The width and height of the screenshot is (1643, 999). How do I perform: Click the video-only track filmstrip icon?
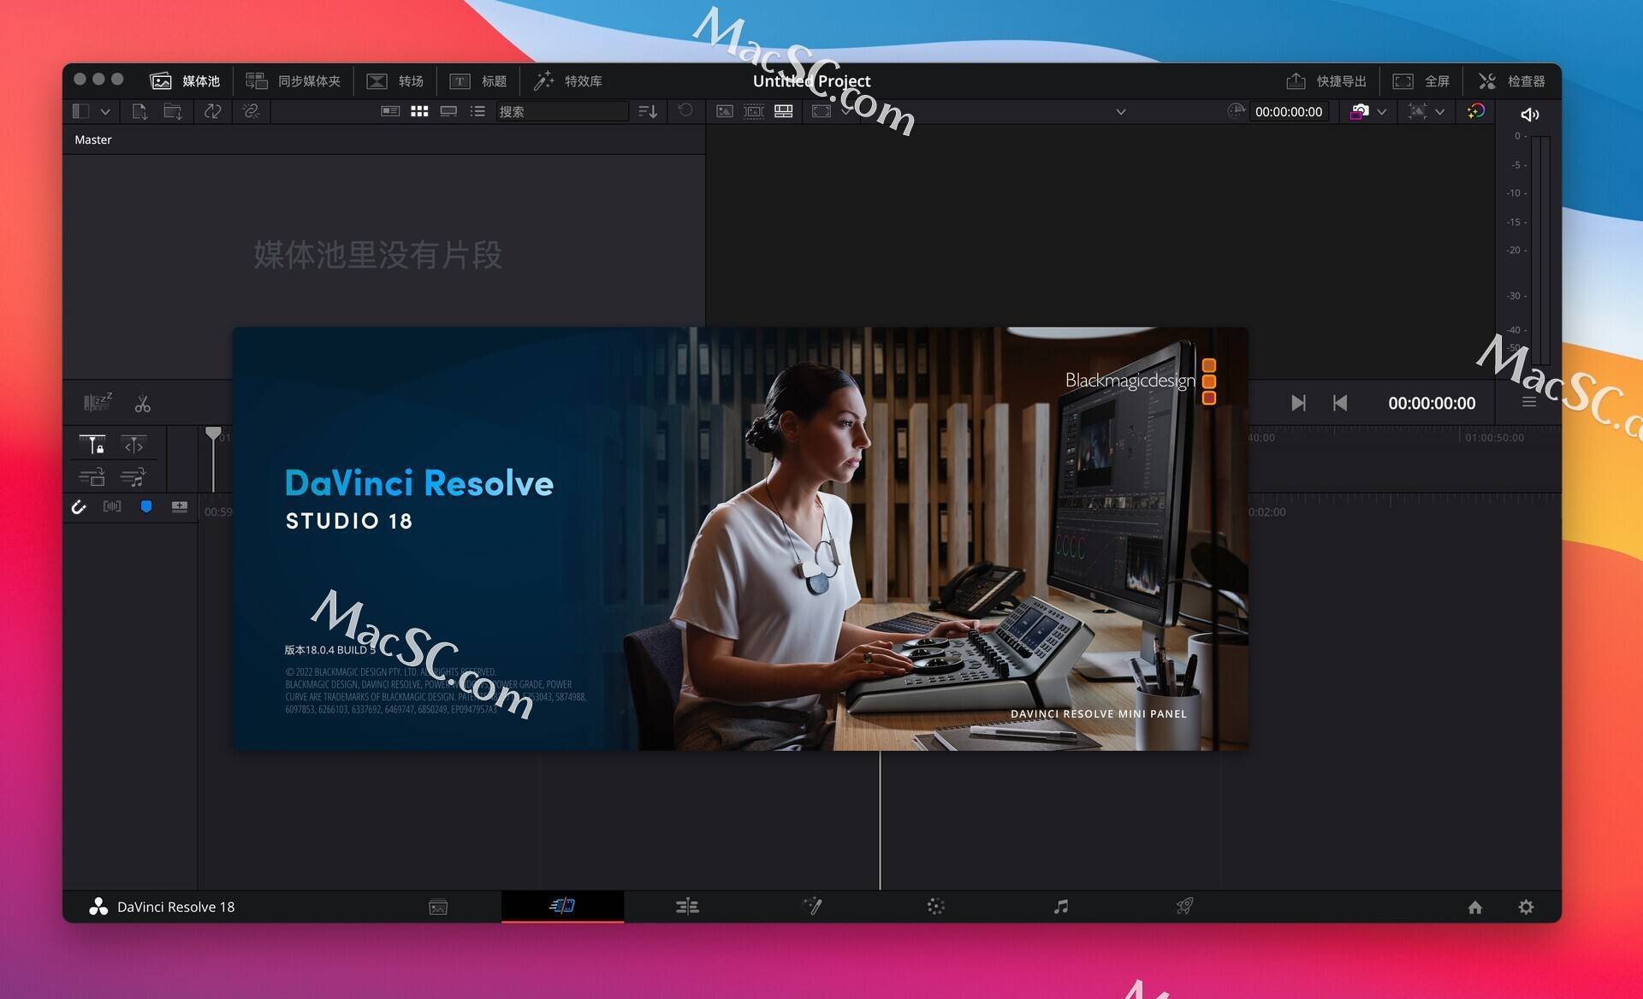tap(92, 477)
